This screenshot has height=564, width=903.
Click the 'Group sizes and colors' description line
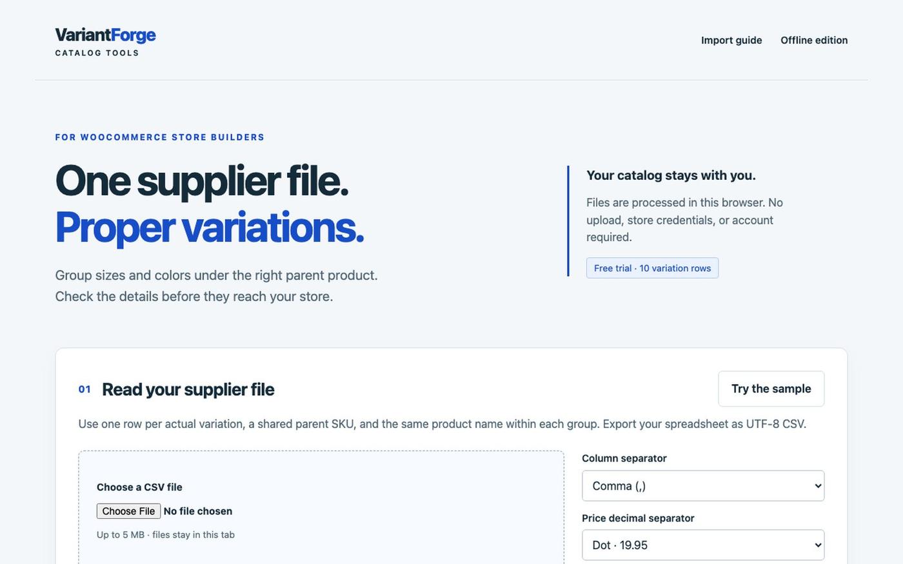[x=216, y=275]
